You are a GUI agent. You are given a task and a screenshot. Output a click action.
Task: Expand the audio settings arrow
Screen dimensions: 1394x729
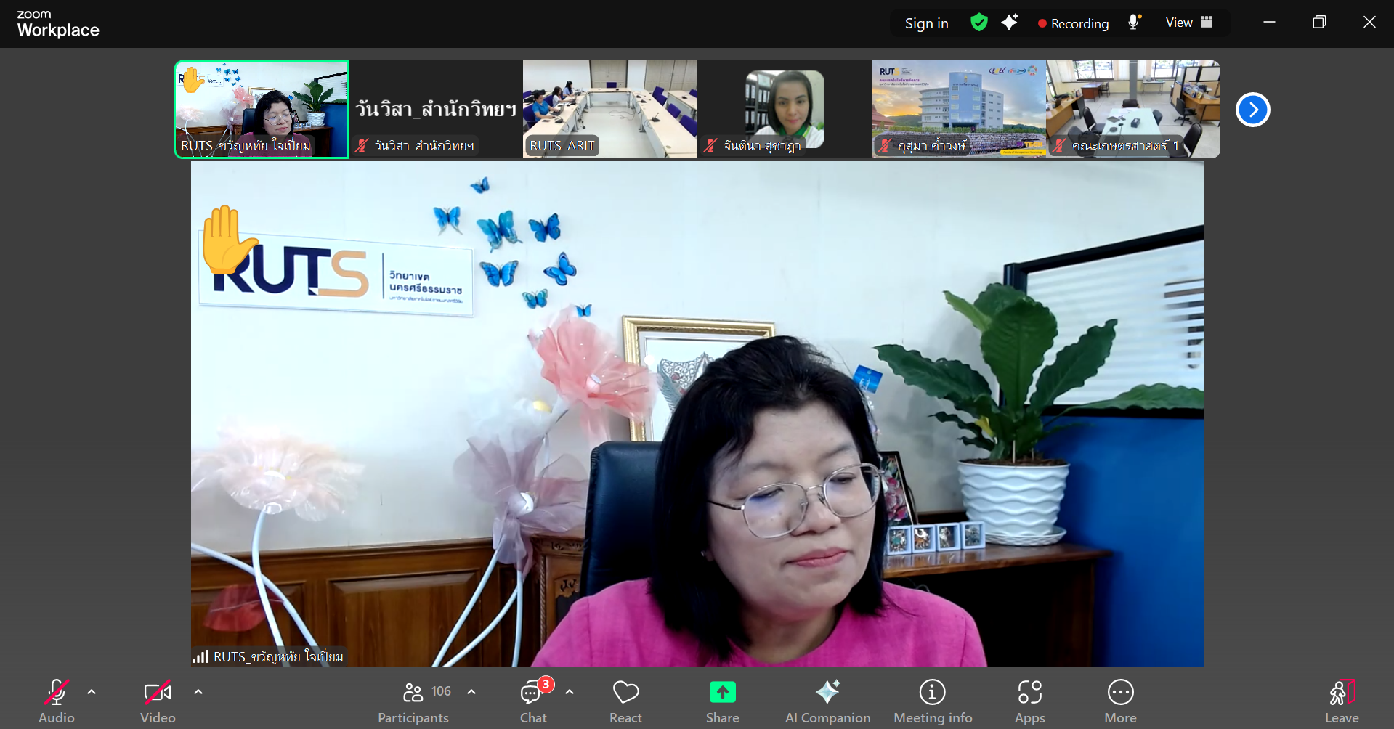[92, 692]
